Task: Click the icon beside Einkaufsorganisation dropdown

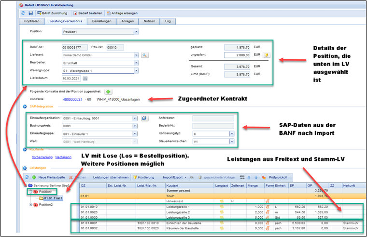Action: [144, 118]
